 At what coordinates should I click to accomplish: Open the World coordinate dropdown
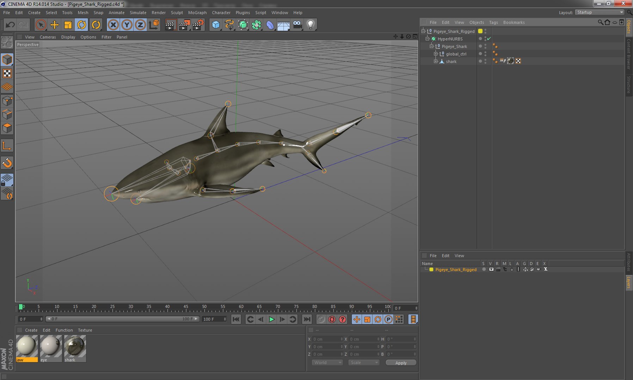[327, 363]
